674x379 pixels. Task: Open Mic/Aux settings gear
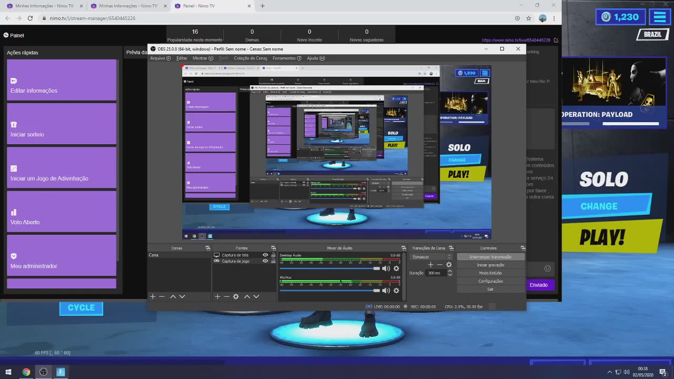[x=396, y=291]
